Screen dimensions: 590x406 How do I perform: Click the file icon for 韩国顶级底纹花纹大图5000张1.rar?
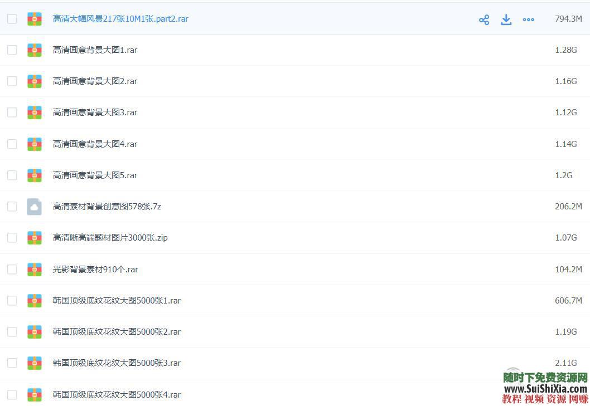point(34,300)
